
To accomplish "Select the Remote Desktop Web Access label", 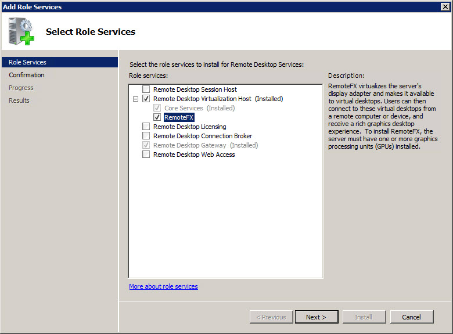I will (194, 155).
